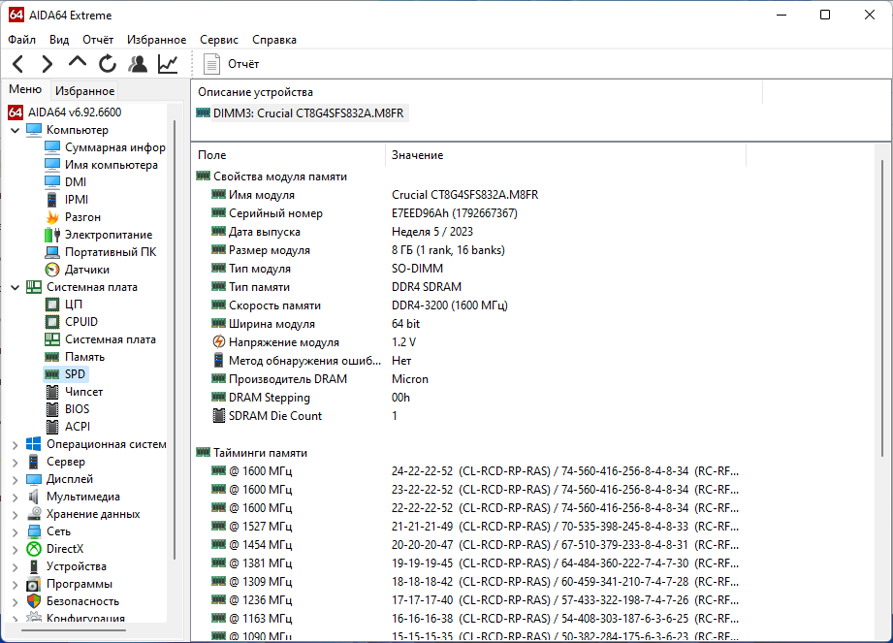Expand the Мультимедиа tree node
Screen dimensions: 893x643
(x=16, y=498)
